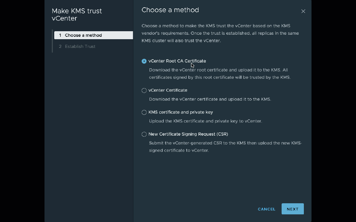Click the New Certificate Signing Request (CSR) label
The image size is (356, 222).
coord(188,134)
